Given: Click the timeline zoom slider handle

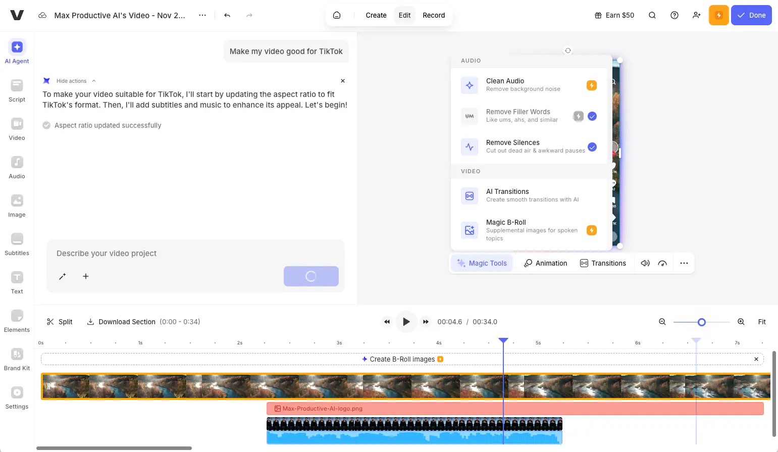Looking at the screenshot, I should coord(701,322).
